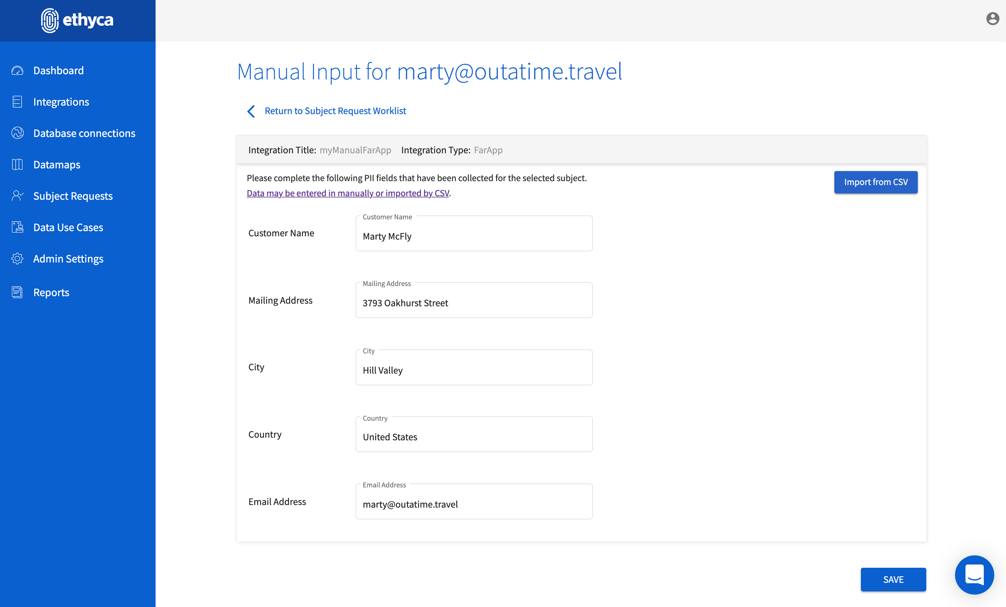Click the Datamaps map icon
The width and height of the screenshot is (1006, 607).
tap(17, 164)
